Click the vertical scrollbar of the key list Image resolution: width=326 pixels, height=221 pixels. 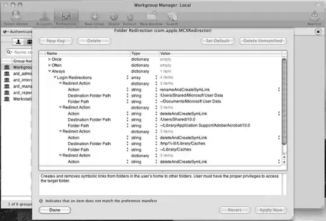click(284, 101)
